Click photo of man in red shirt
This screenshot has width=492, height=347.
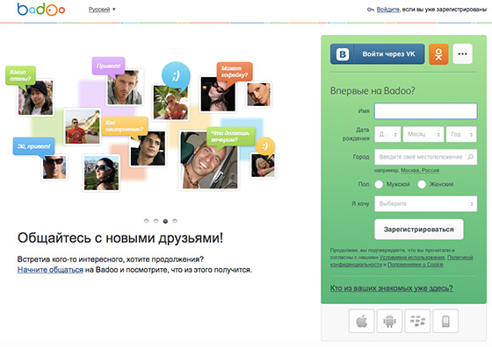tap(83, 127)
